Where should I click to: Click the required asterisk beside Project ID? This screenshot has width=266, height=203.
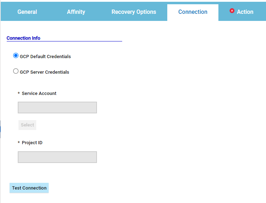(19, 143)
